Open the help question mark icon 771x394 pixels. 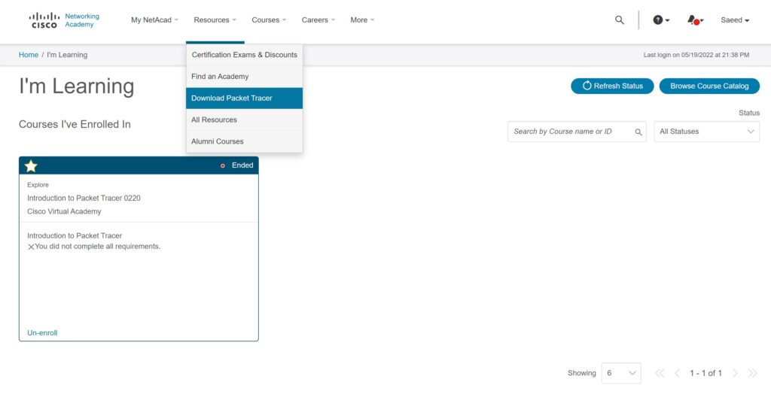(659, 20)
